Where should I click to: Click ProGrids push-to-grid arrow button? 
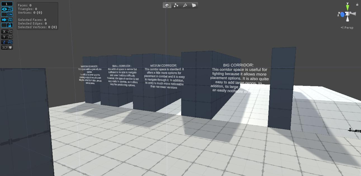pyautogui.click(x=7, y=20)
